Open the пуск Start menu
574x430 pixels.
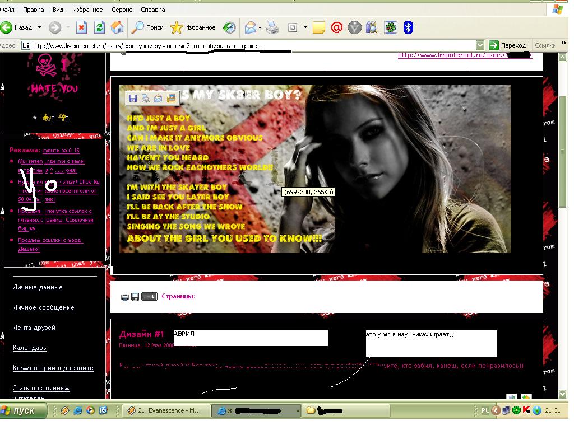(x=24, y=410)
